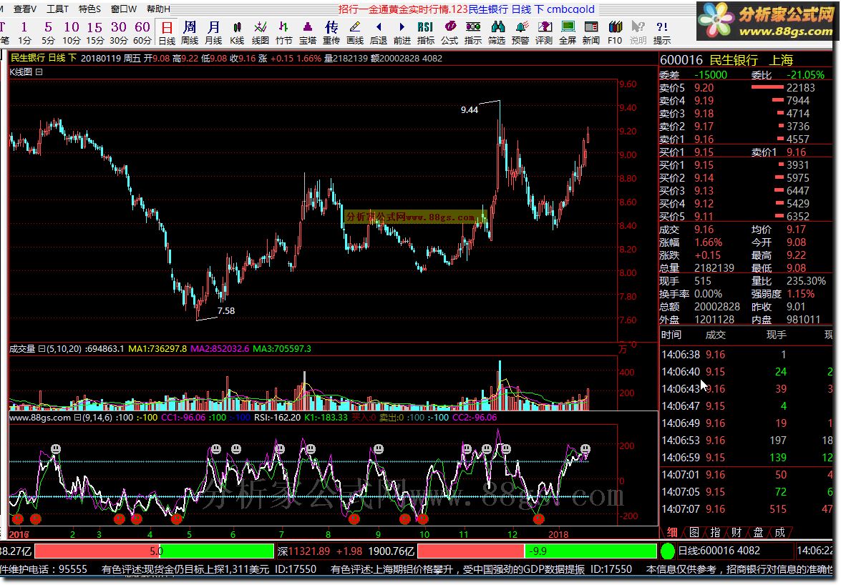The image size is (841, 585).
Task: Click the stock code 600016 header
Action: pyautogui.click(x=681, y=60)
